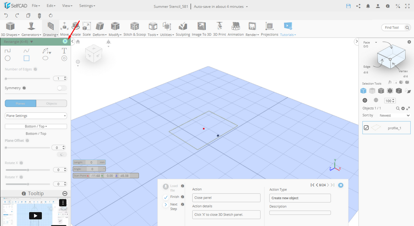Click the save project icon
Viewport: 414px width, 226px height.
point(349,6)
